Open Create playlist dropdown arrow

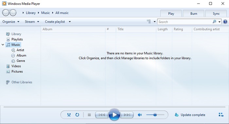click(x=70, y=22)
